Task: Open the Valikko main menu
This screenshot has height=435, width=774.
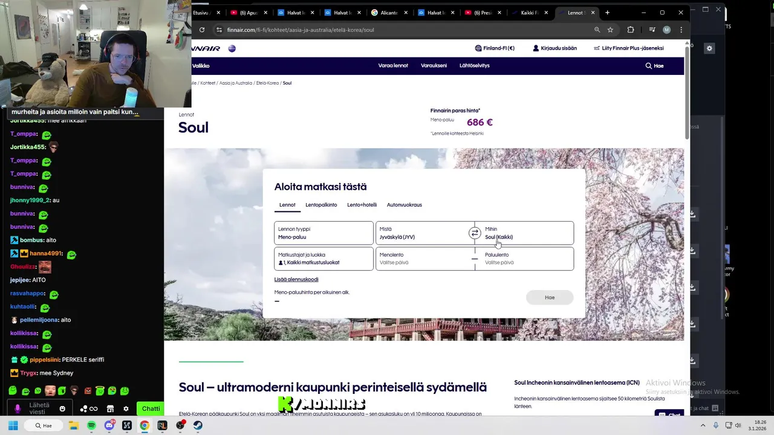Action: click(x=201, y=65)
